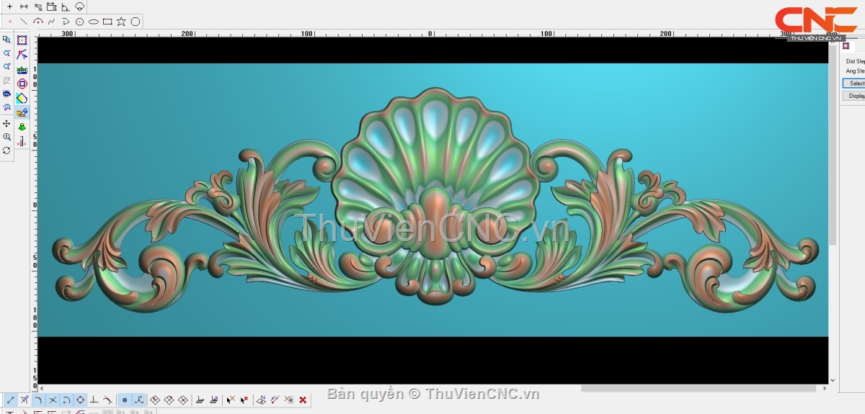Screen dimensions: 865x414
Task: Choose the ellipse drawing tool
Action: pos(94,22)
